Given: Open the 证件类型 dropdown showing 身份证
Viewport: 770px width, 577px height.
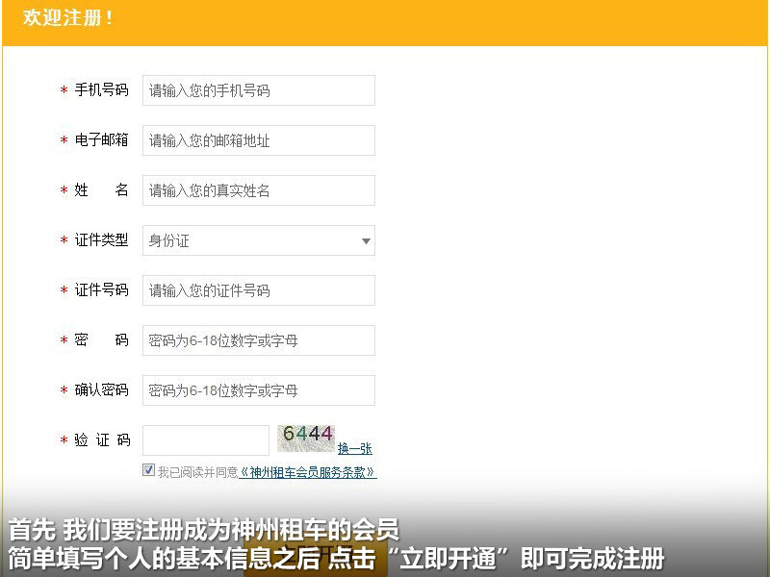Looking at the screenshot, I should 259,240.
